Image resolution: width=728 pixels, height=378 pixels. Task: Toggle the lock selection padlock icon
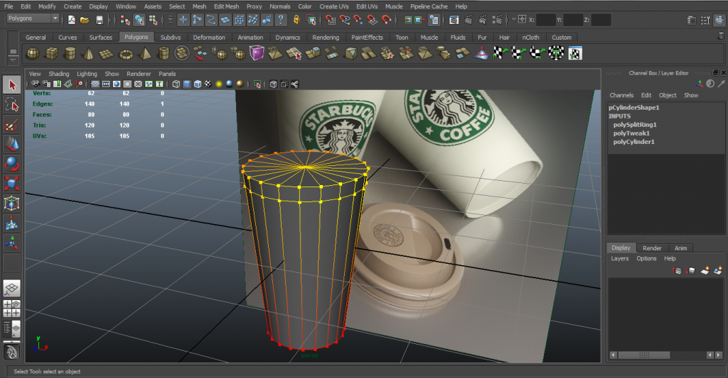[296, 20]
